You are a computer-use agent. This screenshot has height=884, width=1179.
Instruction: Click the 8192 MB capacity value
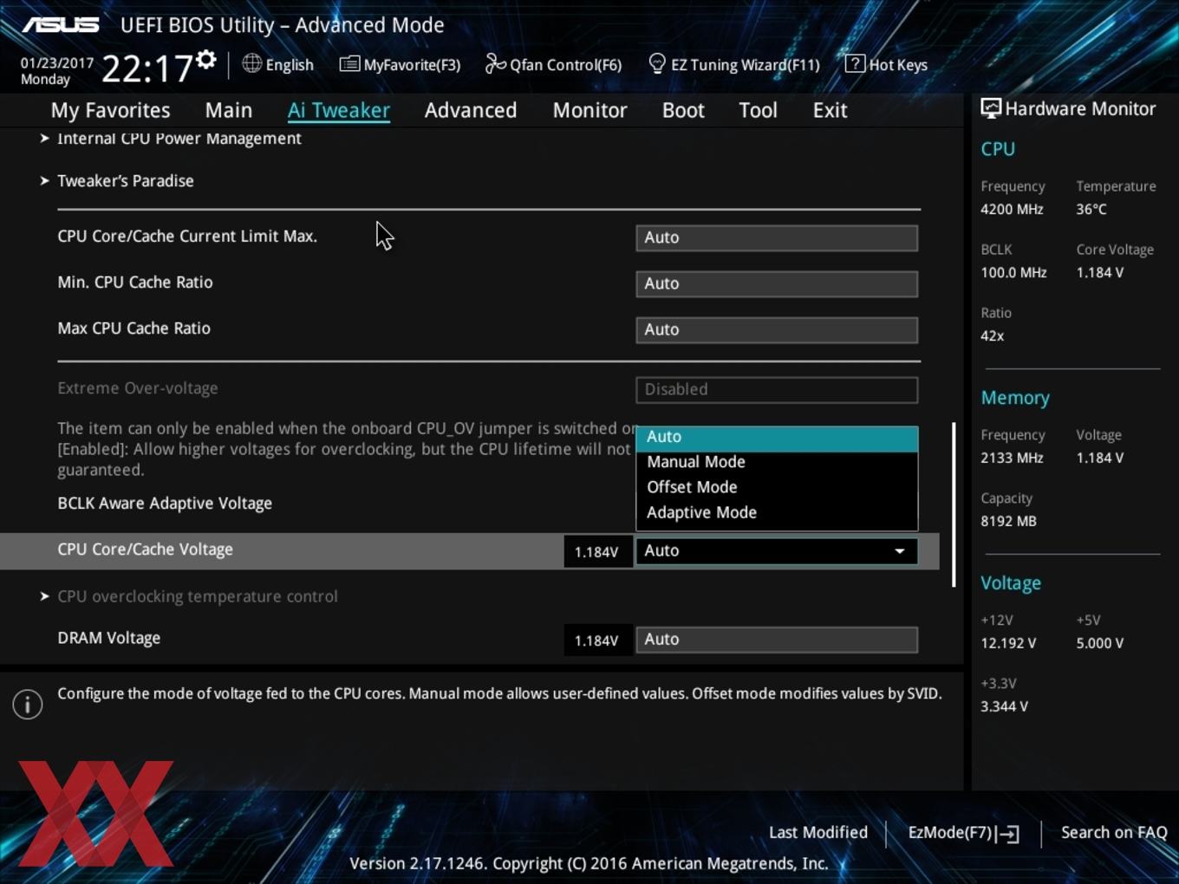coord(1008,521)
